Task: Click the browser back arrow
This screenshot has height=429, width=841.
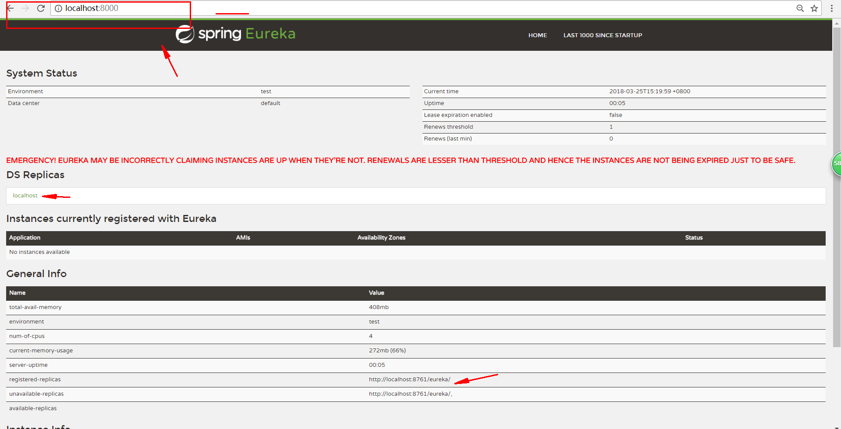Action: 10,8
